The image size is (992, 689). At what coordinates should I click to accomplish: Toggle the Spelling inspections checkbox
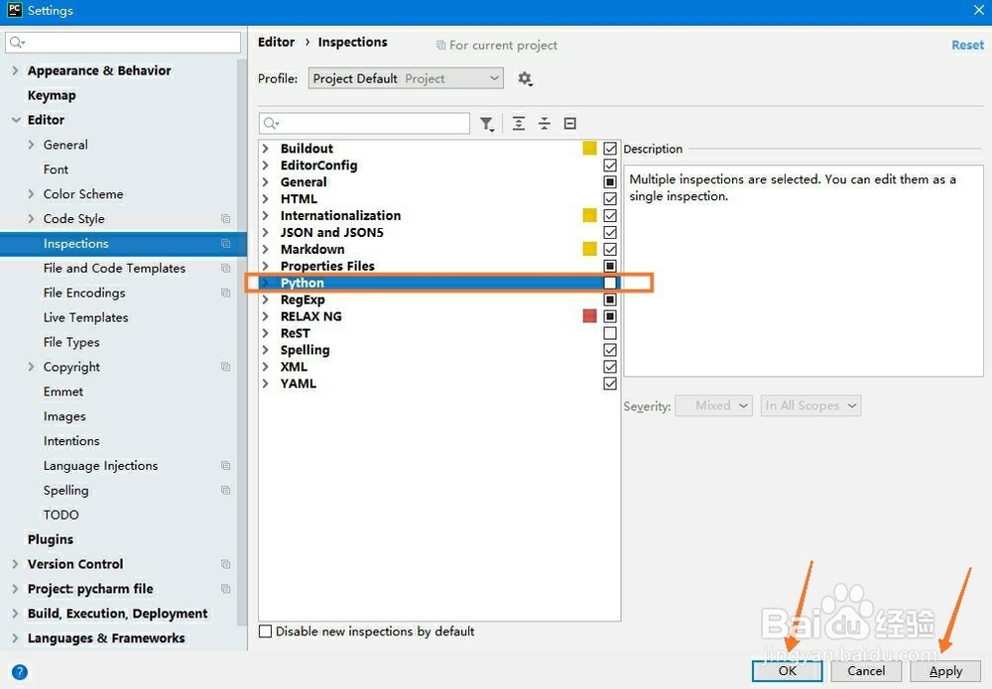(610, 350)
